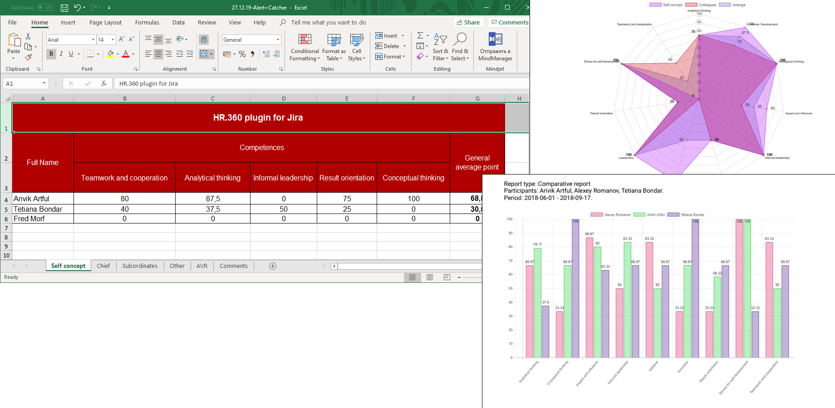
Task: Increase font size with the larger A icon
Action: tap(122, 39)
